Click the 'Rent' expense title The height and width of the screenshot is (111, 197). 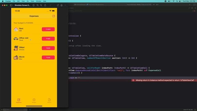click(21, 29)
